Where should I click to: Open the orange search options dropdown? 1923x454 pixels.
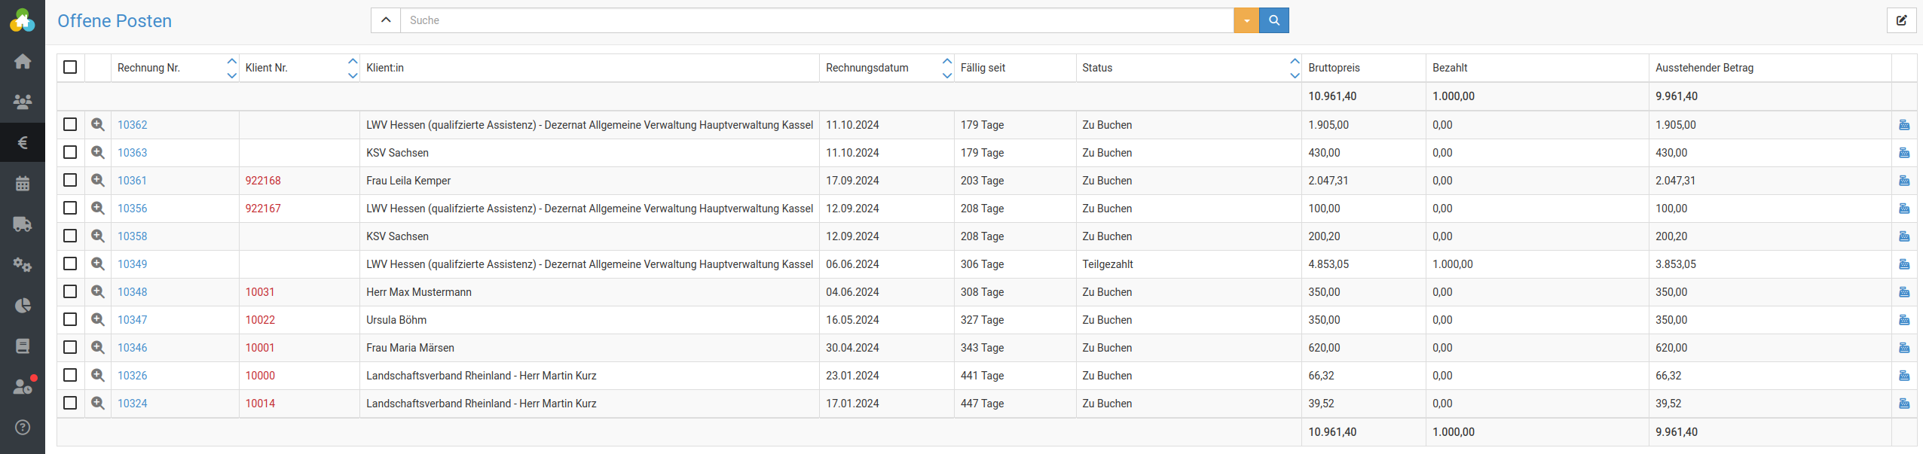[1246, 20]
